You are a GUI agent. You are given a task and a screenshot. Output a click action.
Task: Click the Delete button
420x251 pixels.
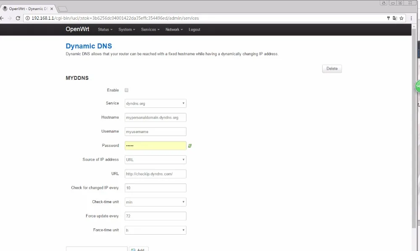332,68
